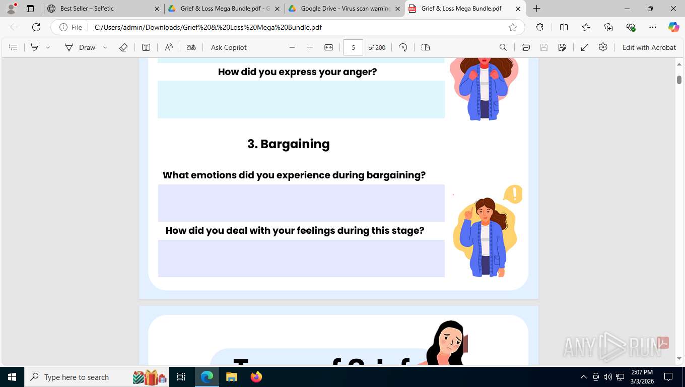The image size is (685, 387).
Task: Open the Extensions menu
Action: [x=540, y=27]
